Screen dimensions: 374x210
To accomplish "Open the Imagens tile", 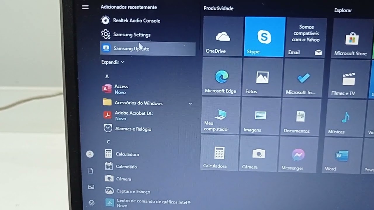I will click(x=260, y=116).
